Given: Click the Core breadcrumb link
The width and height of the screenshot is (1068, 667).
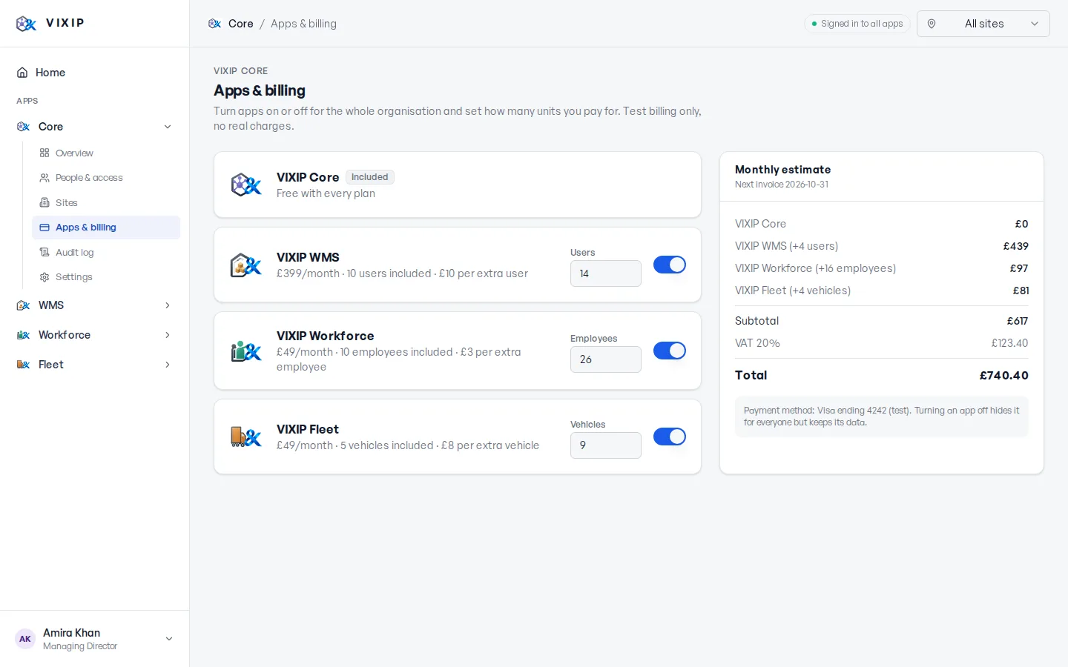Looking at the screenshot, I should pyautogui.click(x=240, y=24).
